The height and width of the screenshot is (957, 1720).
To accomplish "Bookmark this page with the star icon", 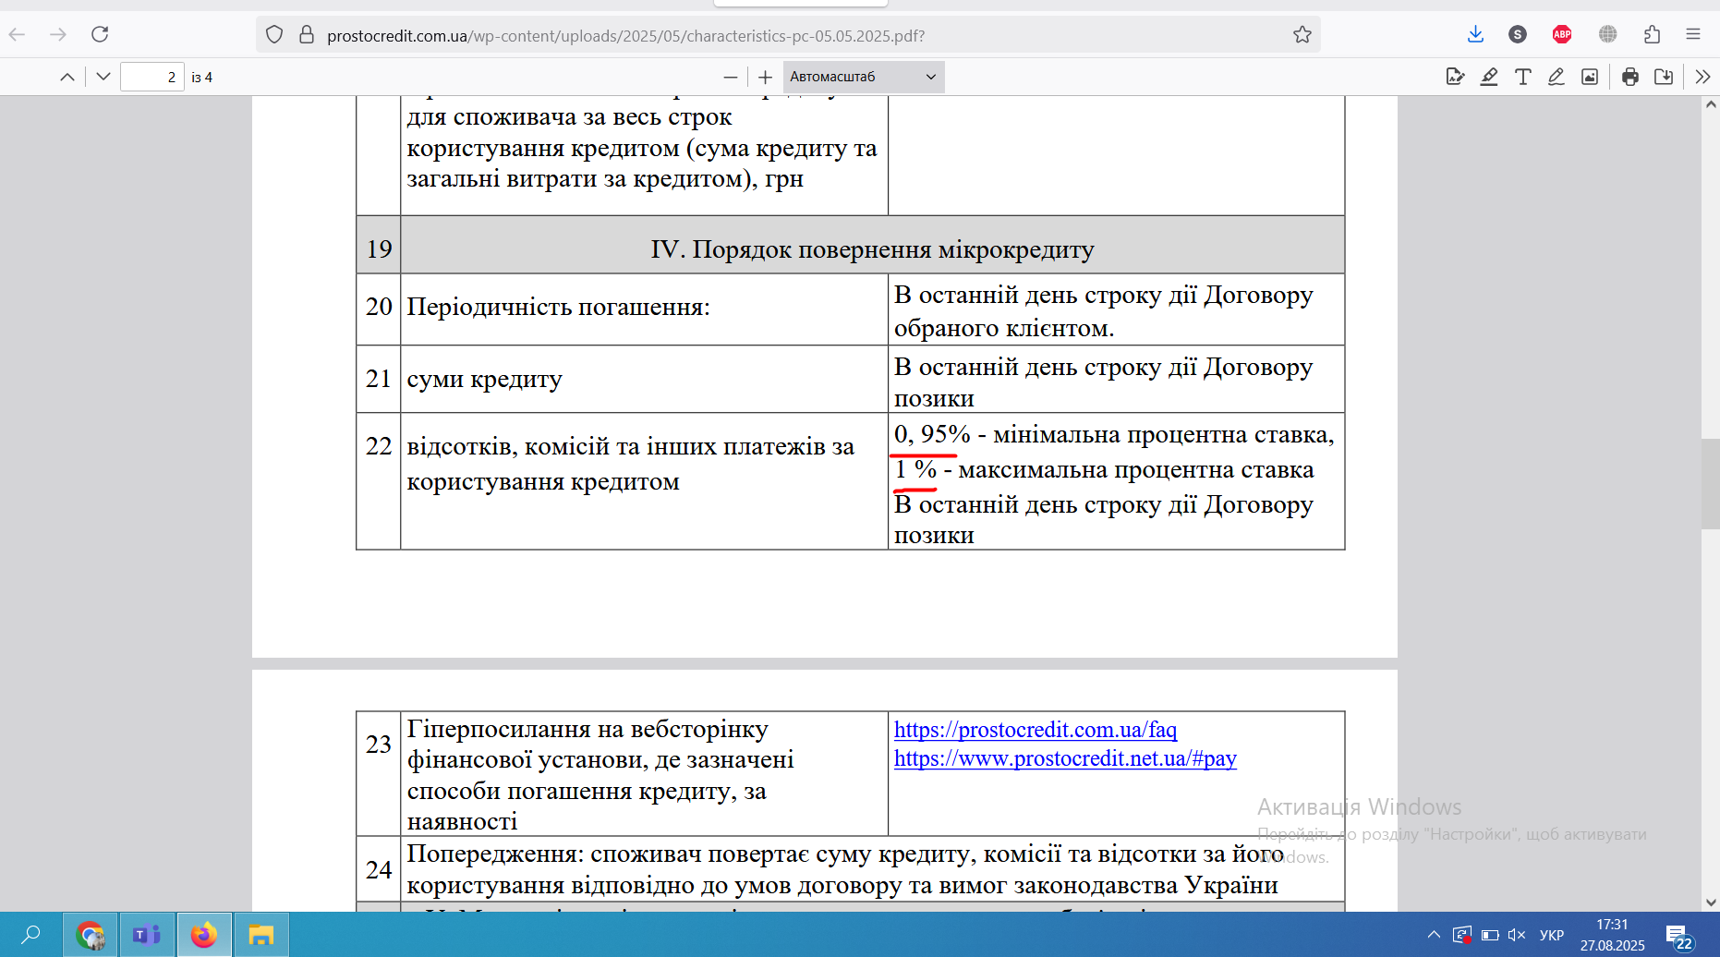I will click(1302, 34).
